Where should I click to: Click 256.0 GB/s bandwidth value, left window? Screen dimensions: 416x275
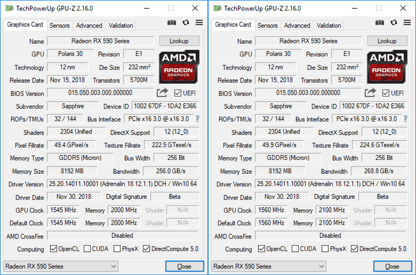pos(171,171)
